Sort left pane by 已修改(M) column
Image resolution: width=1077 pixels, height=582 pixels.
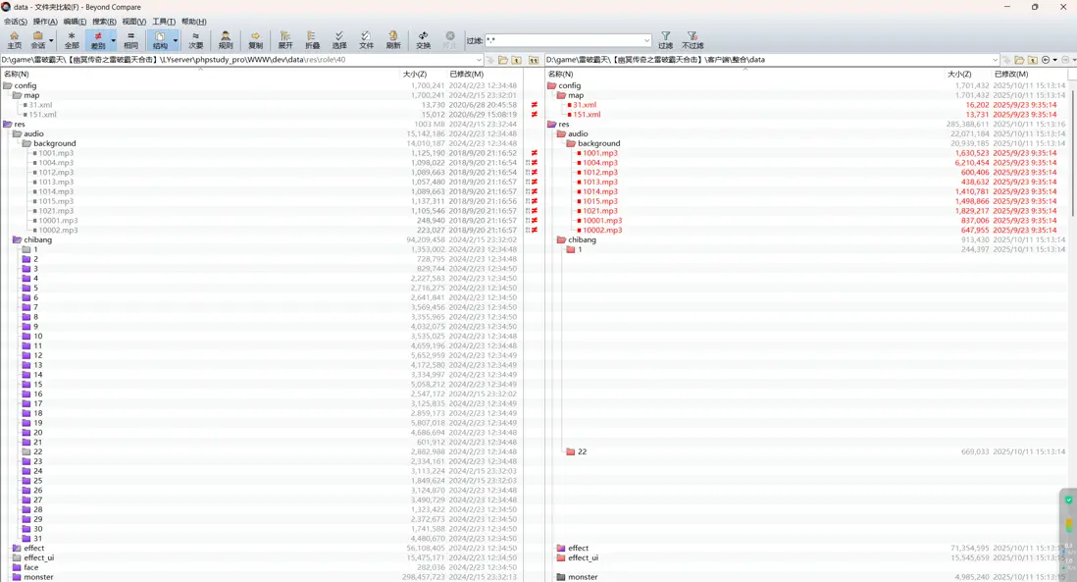pyautogui.click(x=466, y=74)
